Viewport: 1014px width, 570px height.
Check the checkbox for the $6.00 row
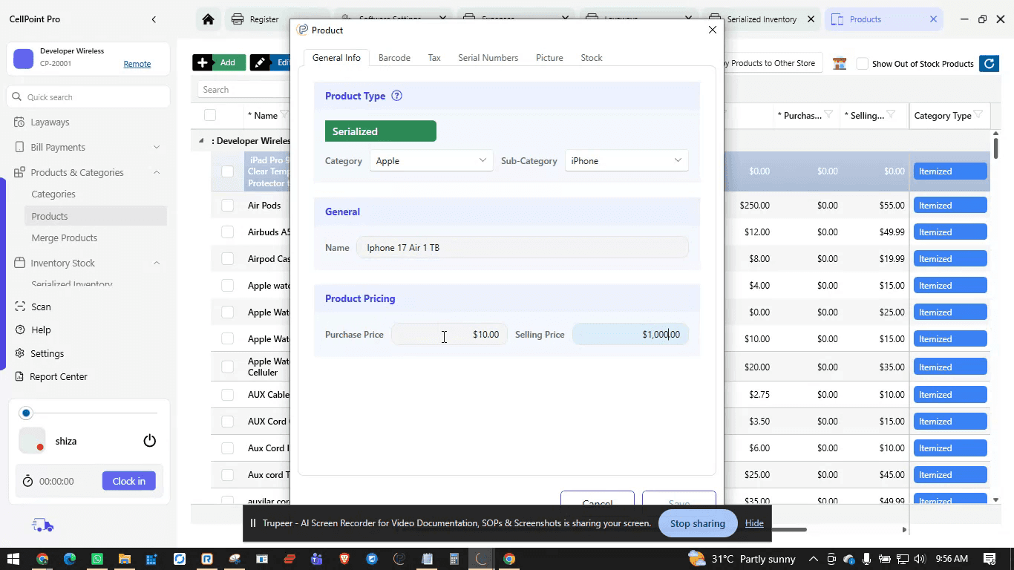click(227, 448)
